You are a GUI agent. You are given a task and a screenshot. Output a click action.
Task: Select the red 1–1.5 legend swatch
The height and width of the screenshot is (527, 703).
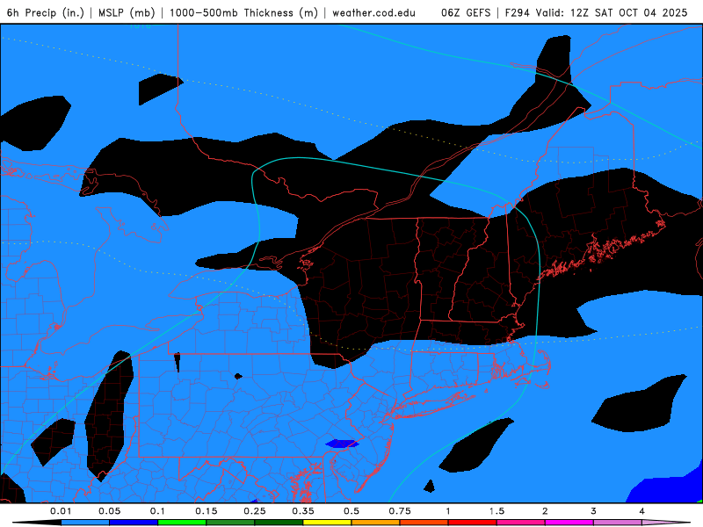coord(473,523)
